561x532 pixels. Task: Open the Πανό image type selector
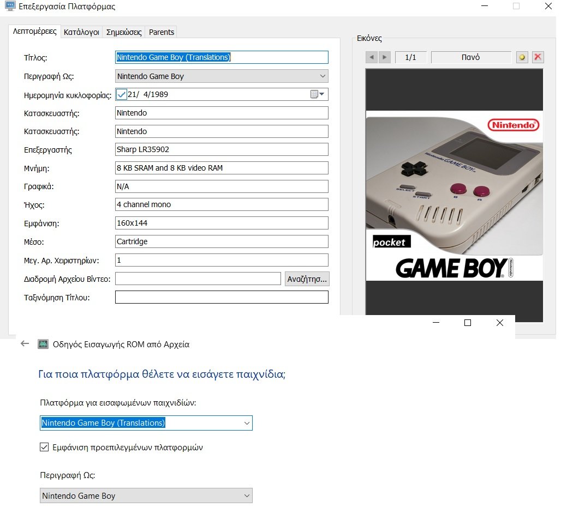click(471, 57)
